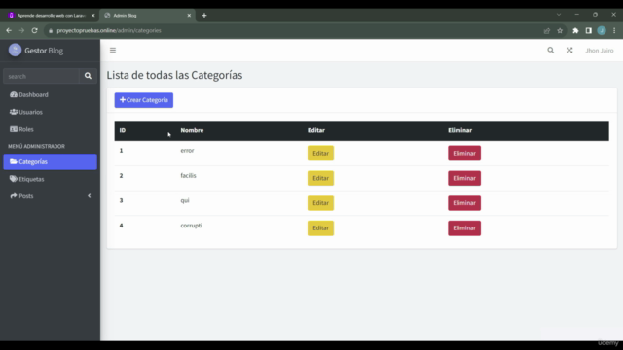The width and height of the screenshot is (623, 350).
Task: Click the category name facilis
Action: 188,175
